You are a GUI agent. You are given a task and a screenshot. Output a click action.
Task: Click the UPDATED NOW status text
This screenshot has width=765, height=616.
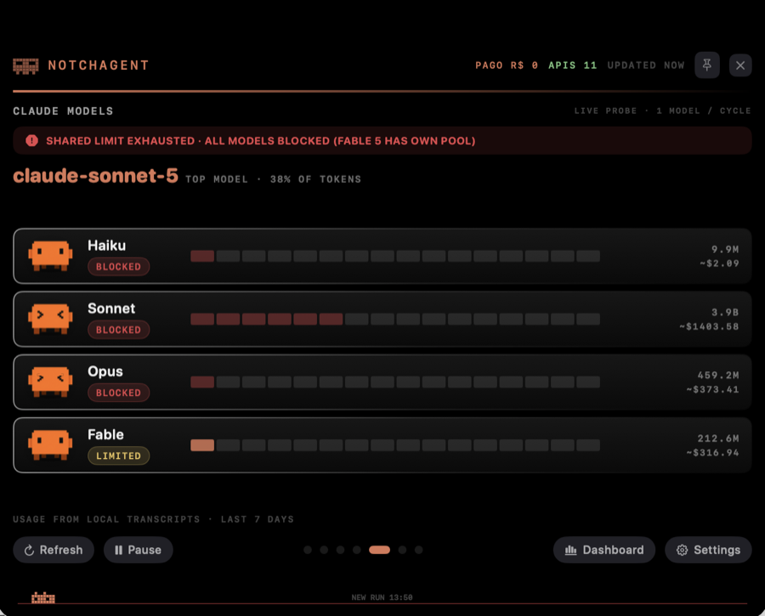click(645, 65)
